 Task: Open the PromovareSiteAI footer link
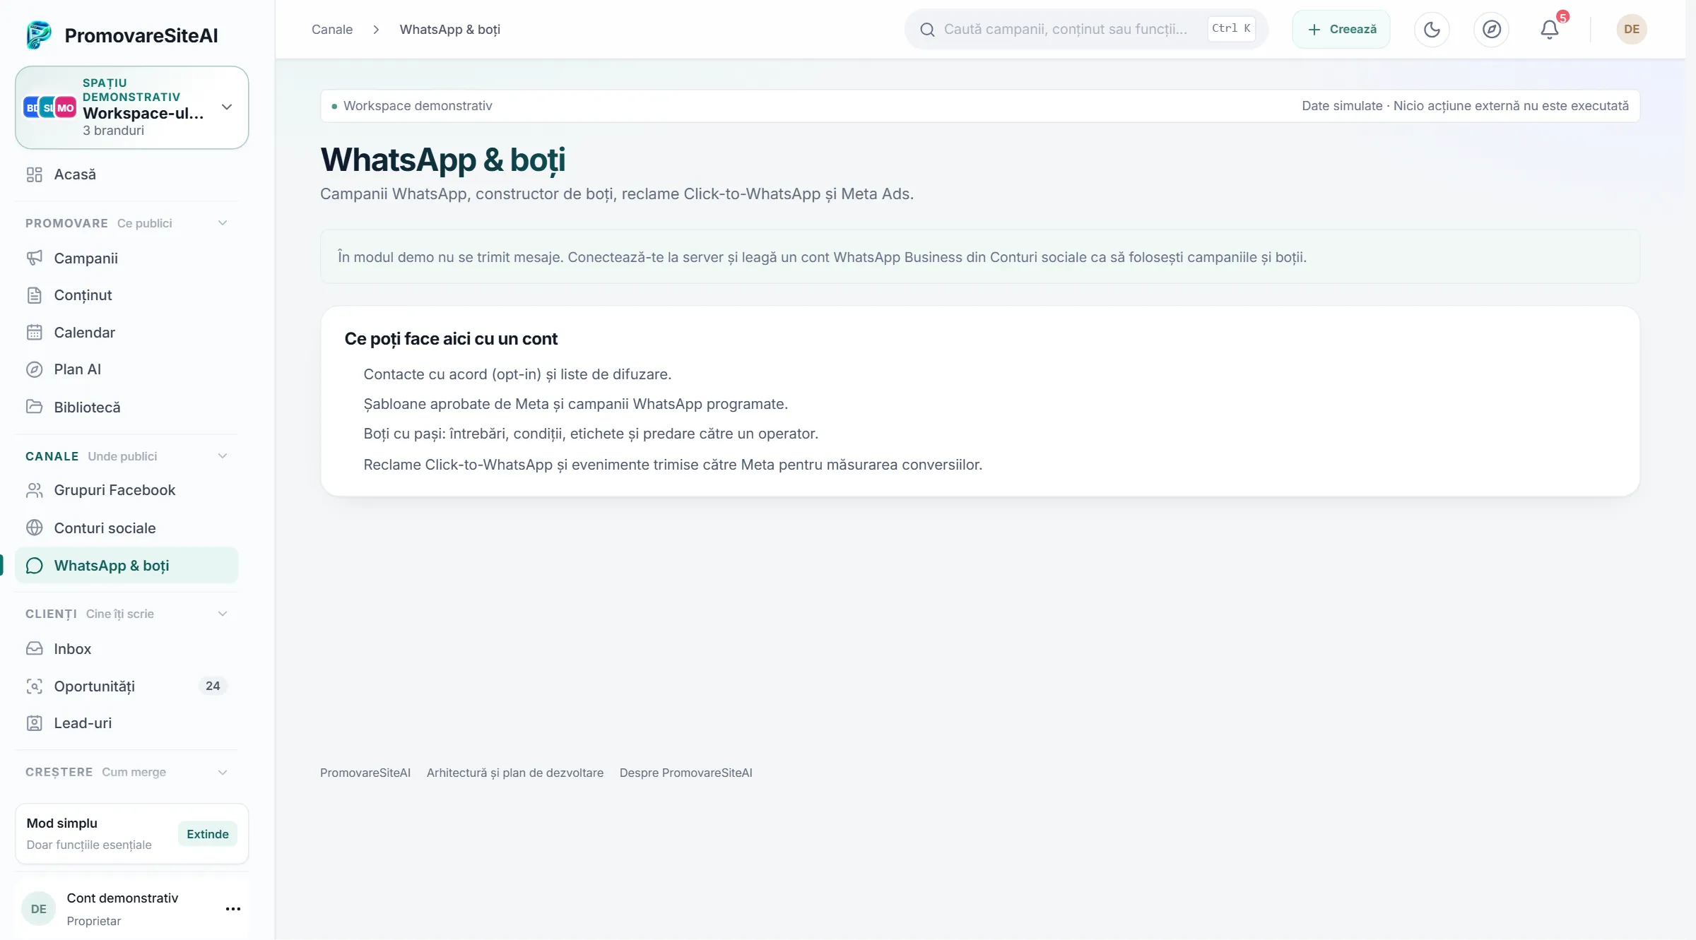(x=365, y=773)
